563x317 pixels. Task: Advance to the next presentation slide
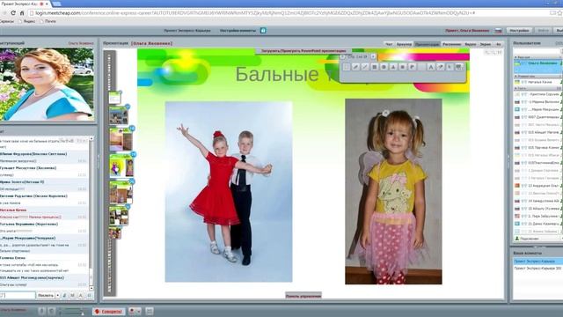373,56
